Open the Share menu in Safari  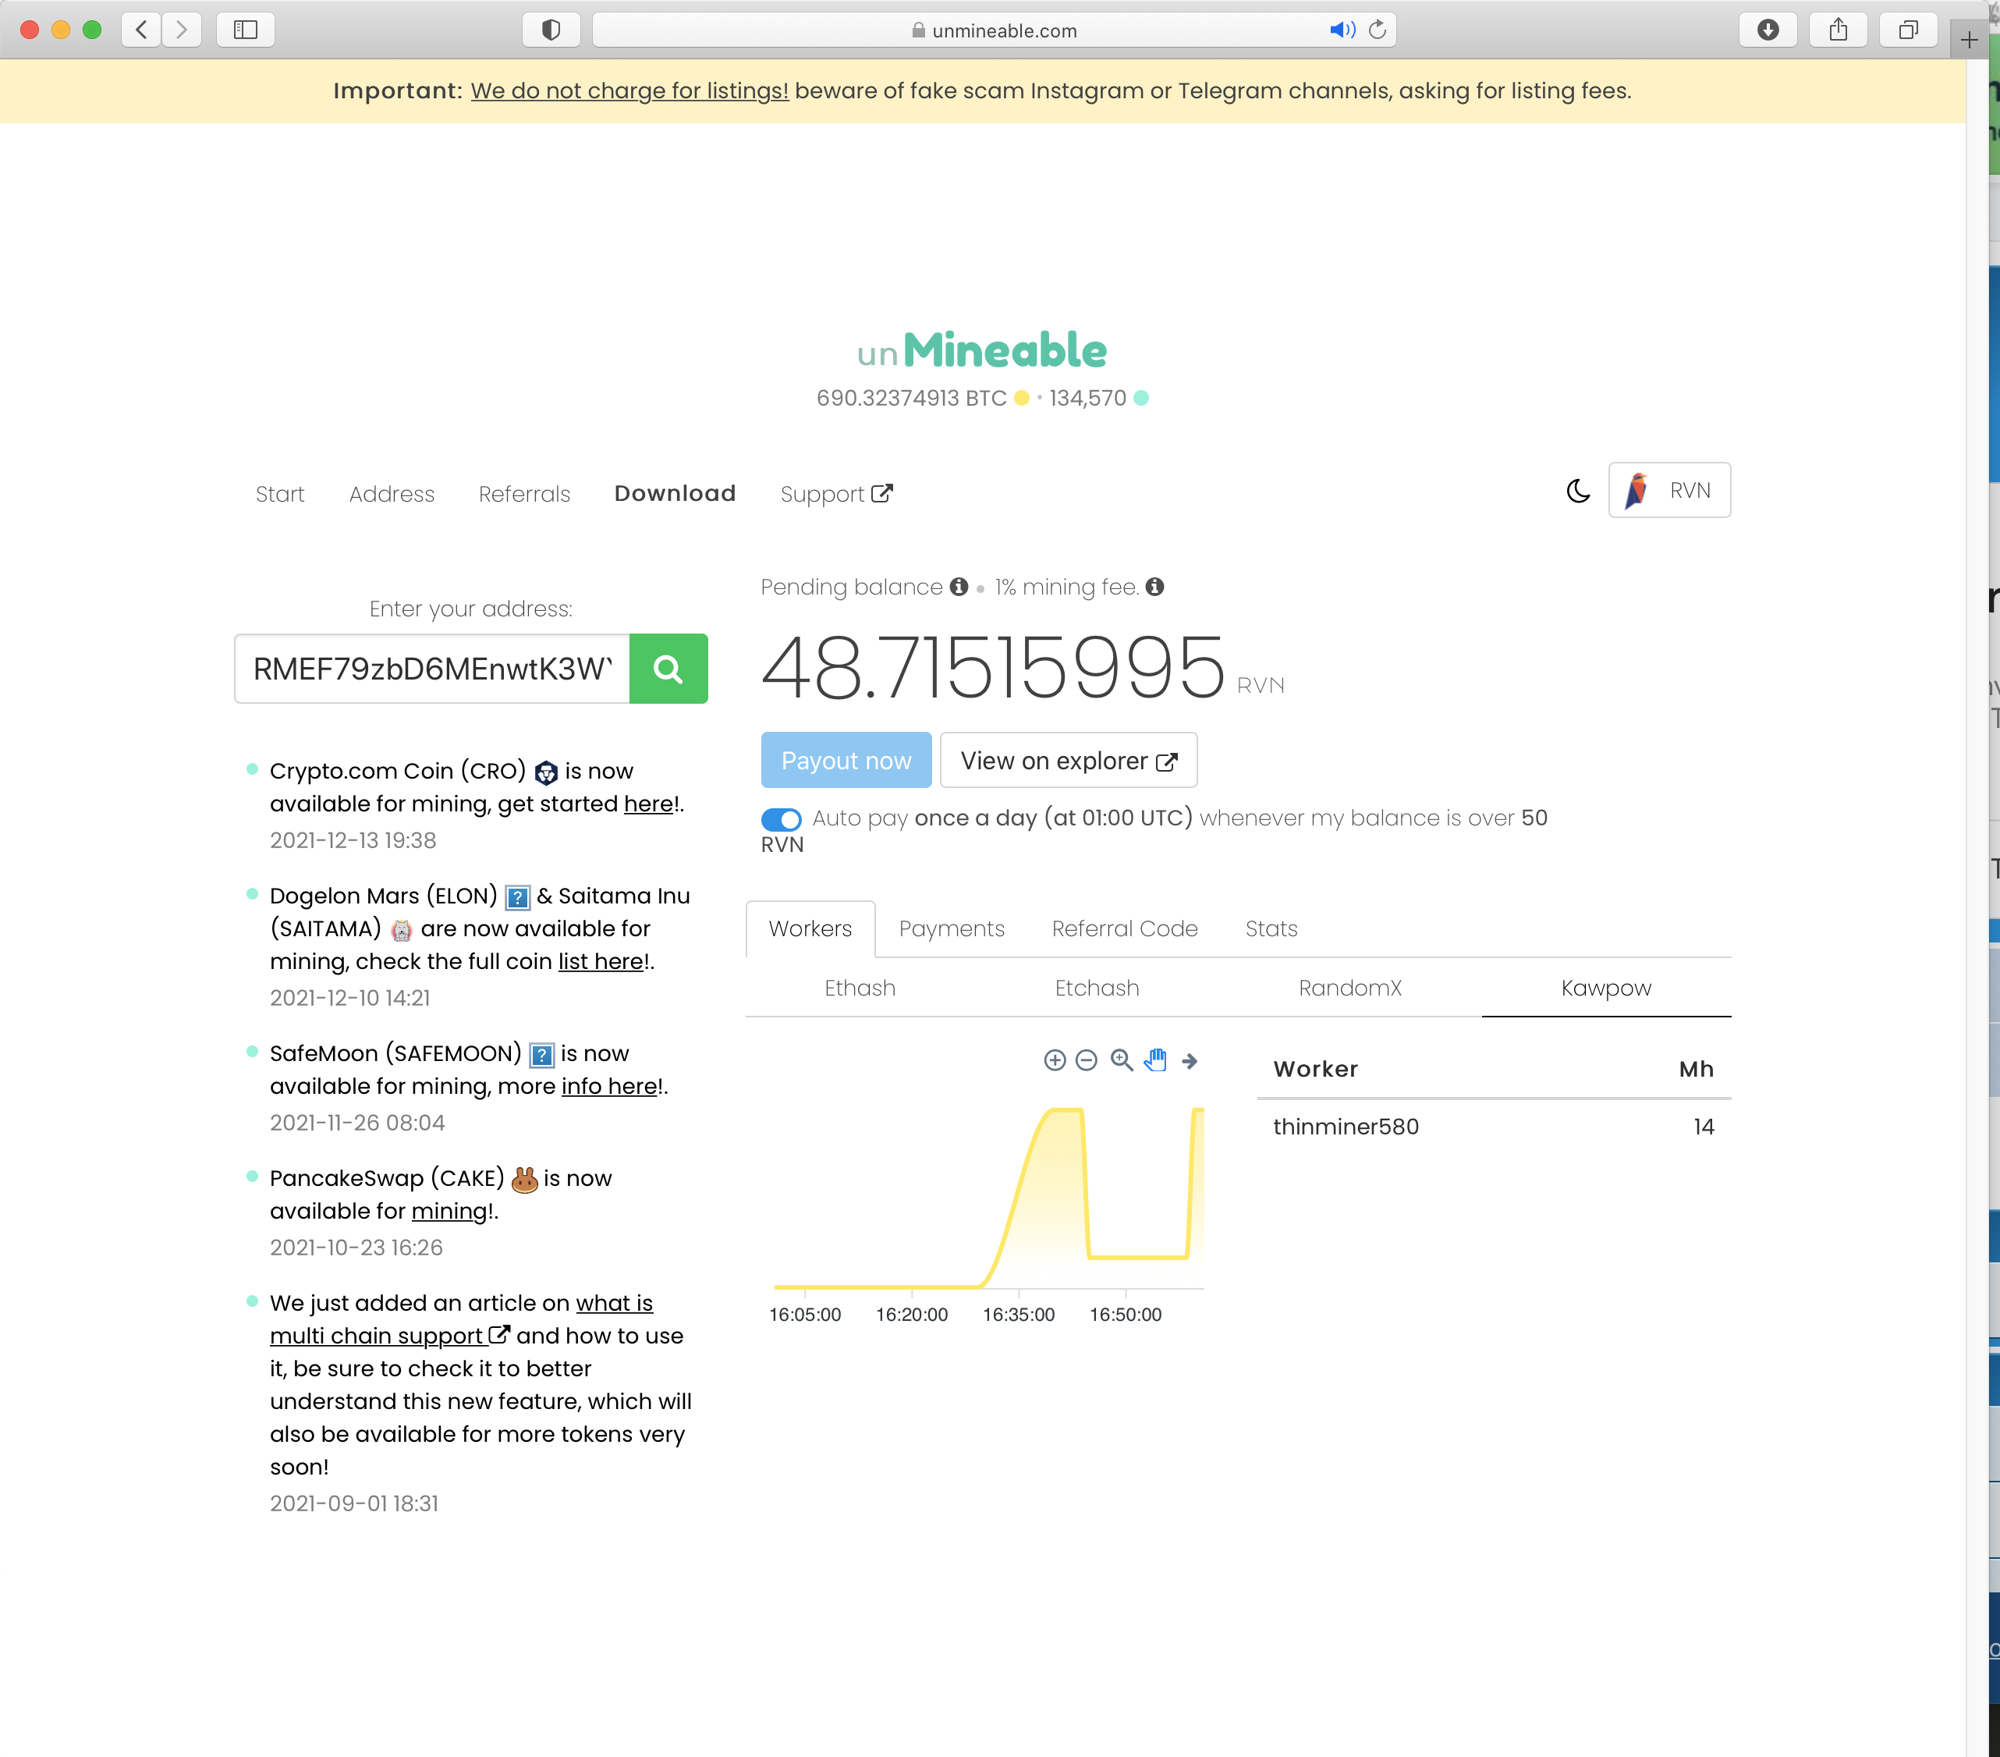[1838, 30]
